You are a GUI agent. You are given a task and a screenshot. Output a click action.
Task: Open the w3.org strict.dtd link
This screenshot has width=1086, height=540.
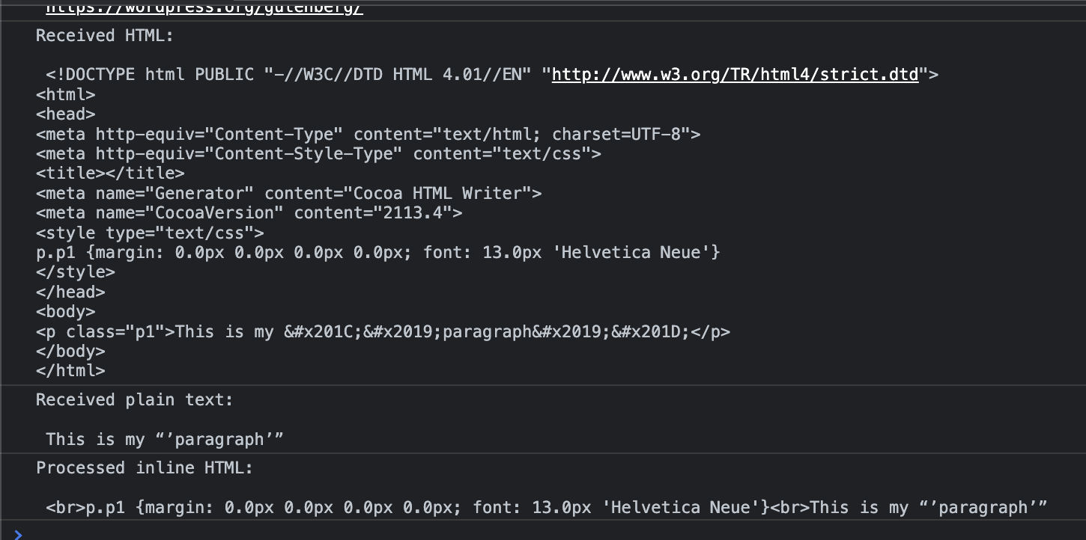point(735,75)
